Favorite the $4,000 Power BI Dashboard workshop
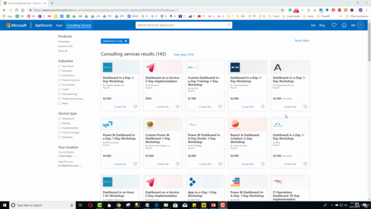371x209 pixels. [135, 164]
